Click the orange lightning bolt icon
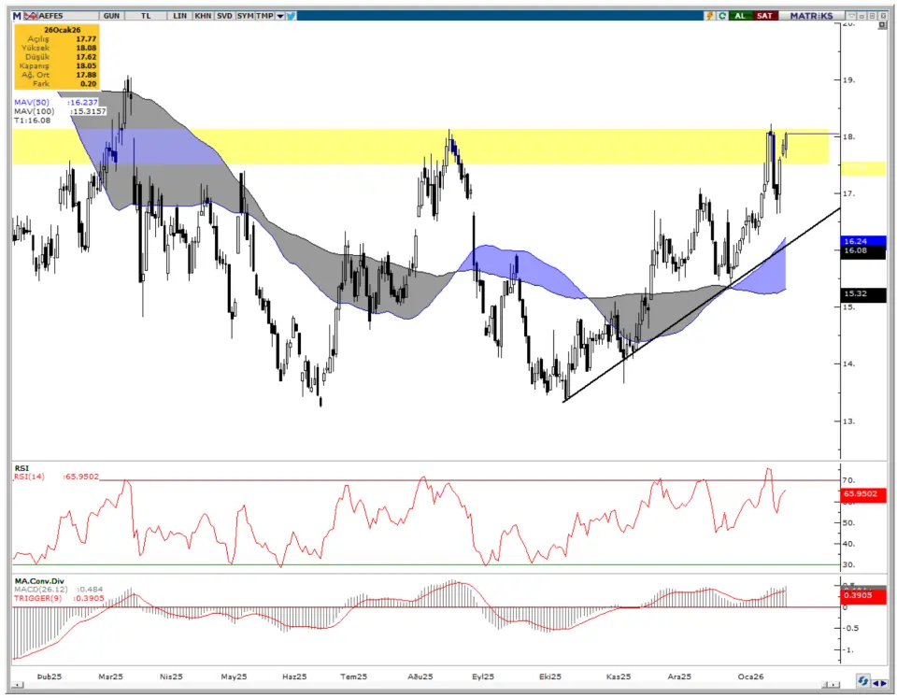The height and width of the screenshot is (698, 897). click(x=709, y=16)
